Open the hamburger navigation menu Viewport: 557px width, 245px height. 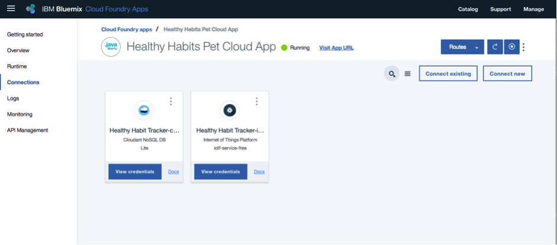(x=11, y=9)
